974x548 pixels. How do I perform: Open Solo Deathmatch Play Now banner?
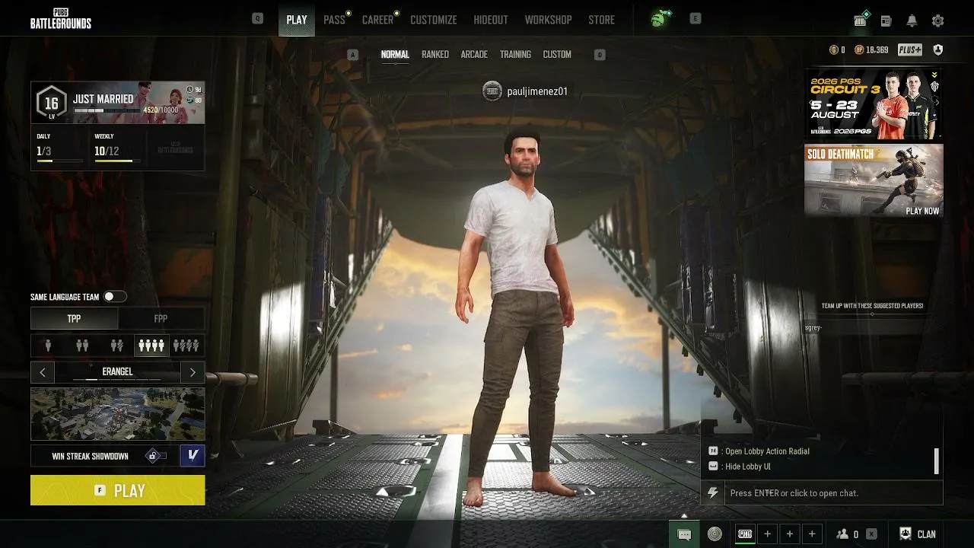tap(874, 180)
